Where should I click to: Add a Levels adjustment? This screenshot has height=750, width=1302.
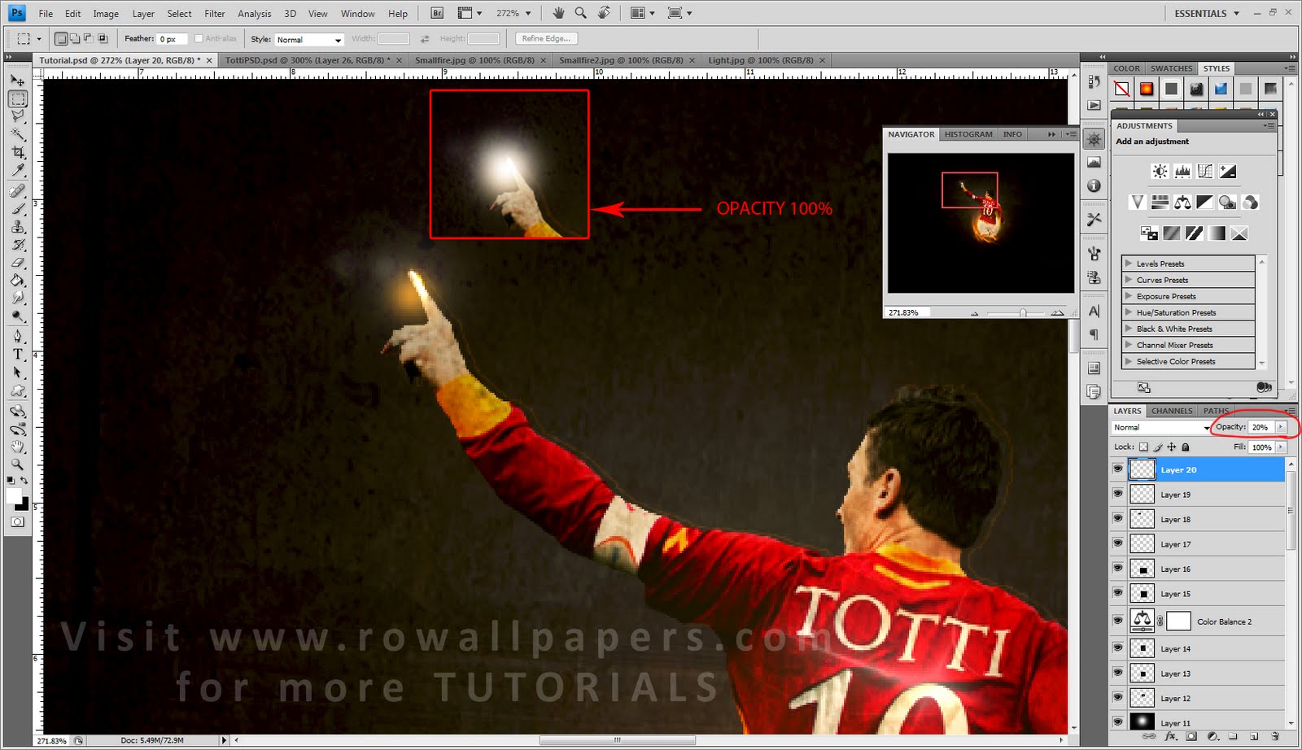[x=1182, y=171]
